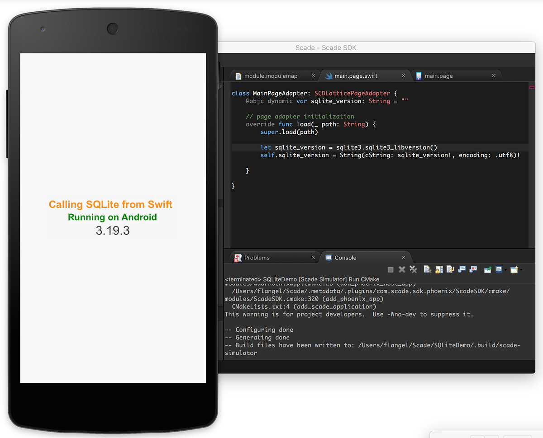Toggle show console when standard error changes
The image size is (543, 438).
coord(473,269)
